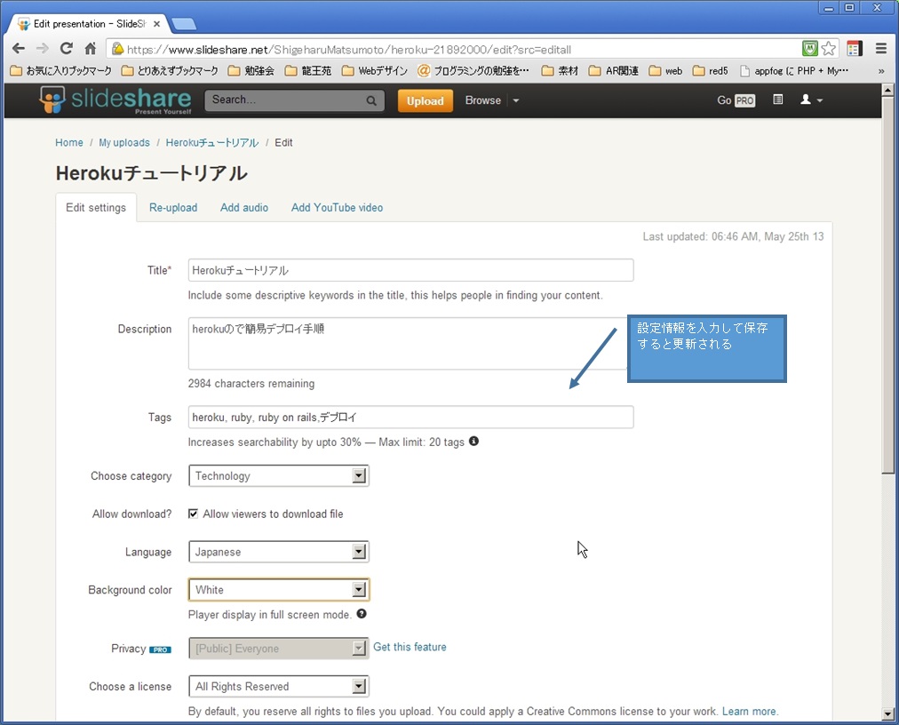Click the Go PRO link

(736, 100)
